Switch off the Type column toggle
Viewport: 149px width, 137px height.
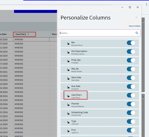click(131, 122)
